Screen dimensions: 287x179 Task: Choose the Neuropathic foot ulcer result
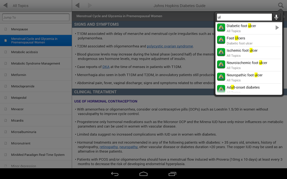pyautogui.click(x=249, y=77)
